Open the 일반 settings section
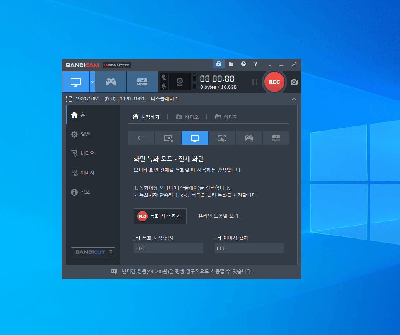This screenshot has height=335, width=400. (93, 134)
